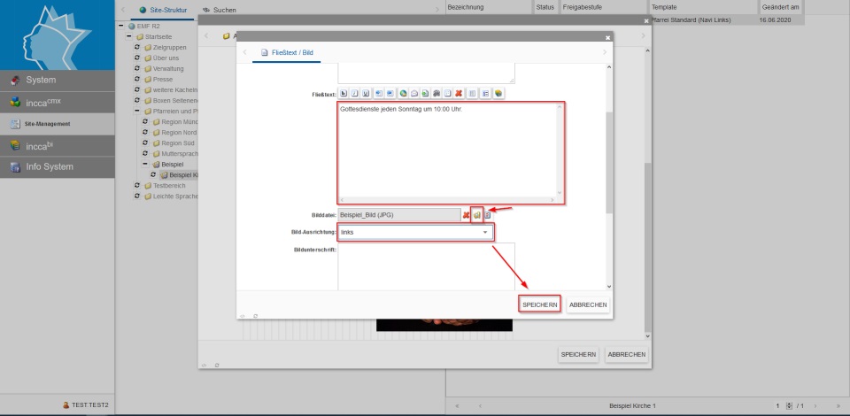This screenshot has width=850, height=416.
Task: Collapse the Startseite tree node
Action: 128,36
